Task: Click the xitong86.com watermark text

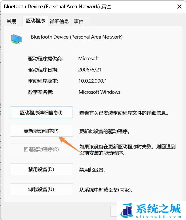Action: (158, 217)
